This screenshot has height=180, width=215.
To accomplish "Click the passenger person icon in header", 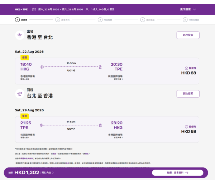I will [87, 9].
